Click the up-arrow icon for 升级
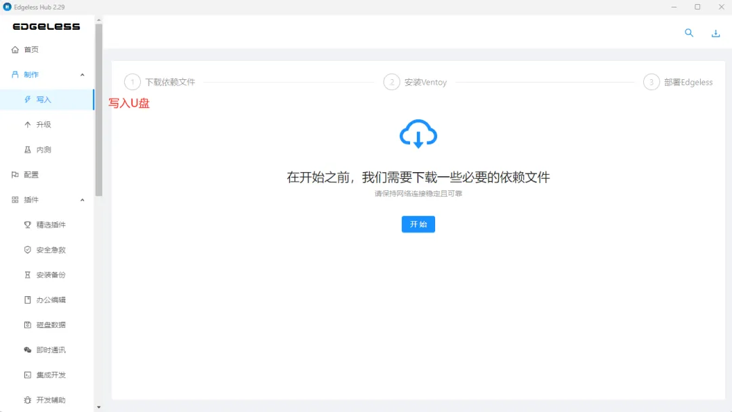This screenshot has width=732, height=412. coord(28,125)
